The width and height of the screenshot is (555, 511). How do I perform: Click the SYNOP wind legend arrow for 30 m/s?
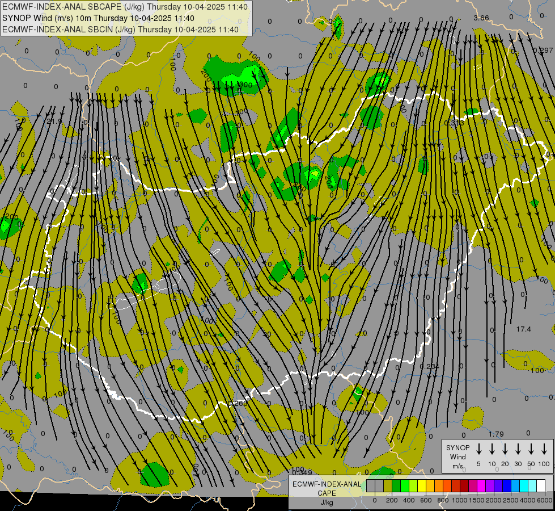click(x=518, y=449)
